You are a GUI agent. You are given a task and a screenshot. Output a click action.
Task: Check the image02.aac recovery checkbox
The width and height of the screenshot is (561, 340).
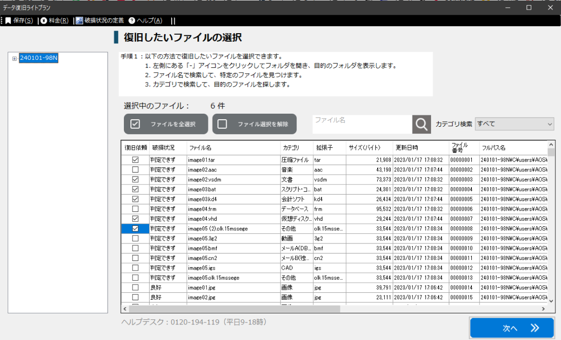pos(135,169)
